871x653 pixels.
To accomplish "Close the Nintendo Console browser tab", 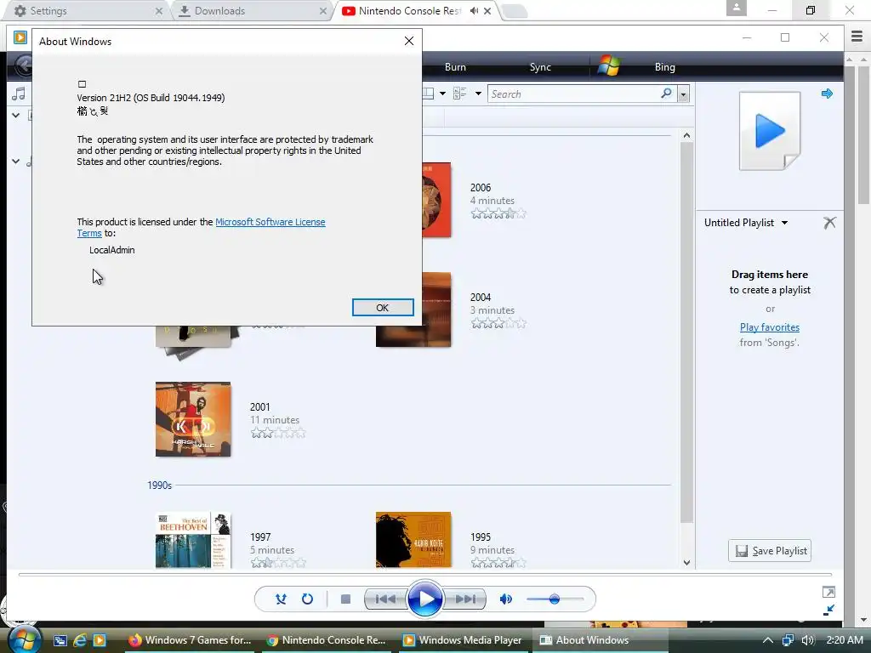I will coord(487,10).
